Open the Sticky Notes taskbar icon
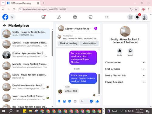152x114 pixels. coord(25,111)
